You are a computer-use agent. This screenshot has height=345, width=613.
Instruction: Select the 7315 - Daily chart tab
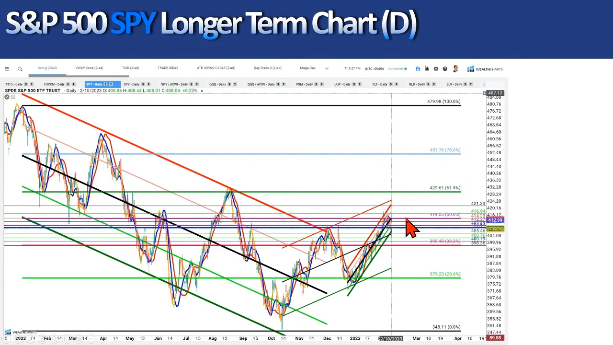tap(14, 84)
